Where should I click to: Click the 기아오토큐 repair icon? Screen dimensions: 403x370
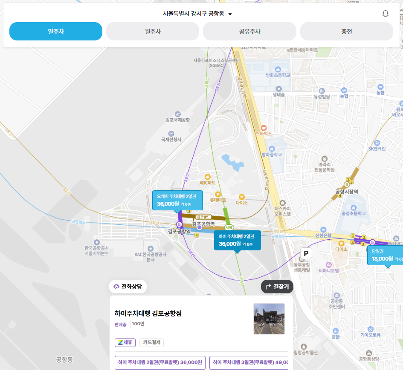370,329
